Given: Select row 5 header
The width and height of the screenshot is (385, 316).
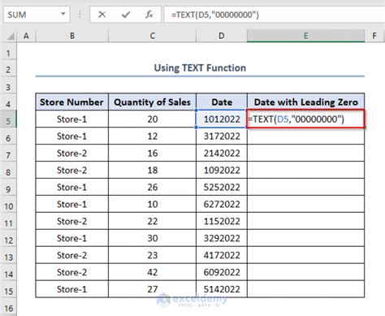Looking at the screenshot, I should (x=8, y=121).
